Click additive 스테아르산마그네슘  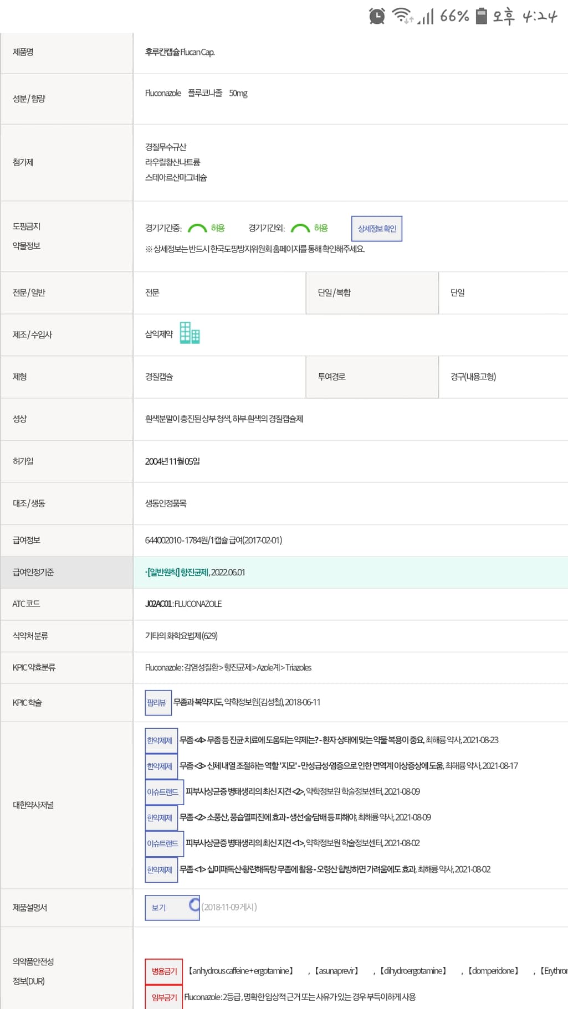(x=176, y=178)
